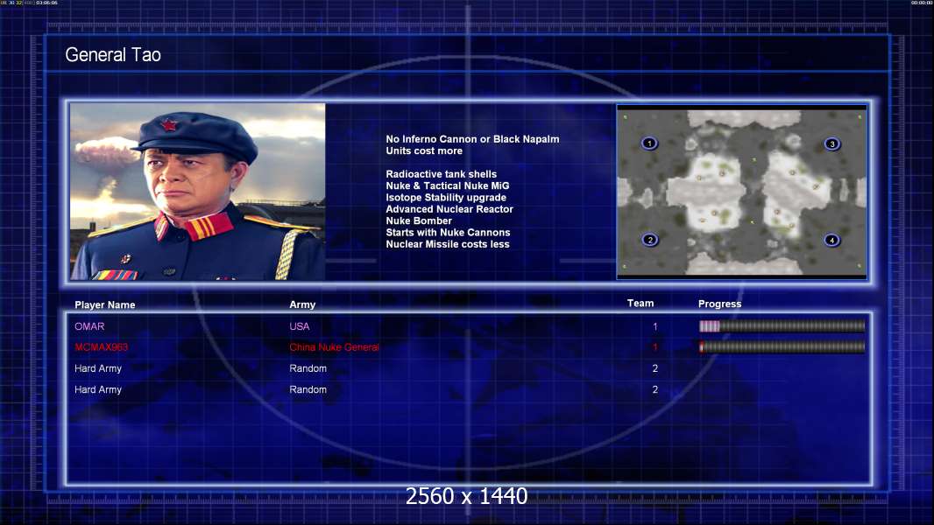Click 'Advanced Nuclear Reactor' text

449,209
